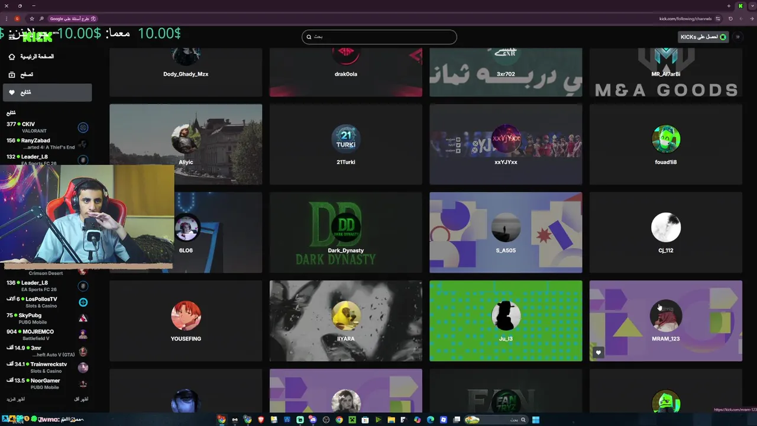Click the browse video icon in sidebar
757x426 pixels.
pyautogui.click(x=12, y=75)
